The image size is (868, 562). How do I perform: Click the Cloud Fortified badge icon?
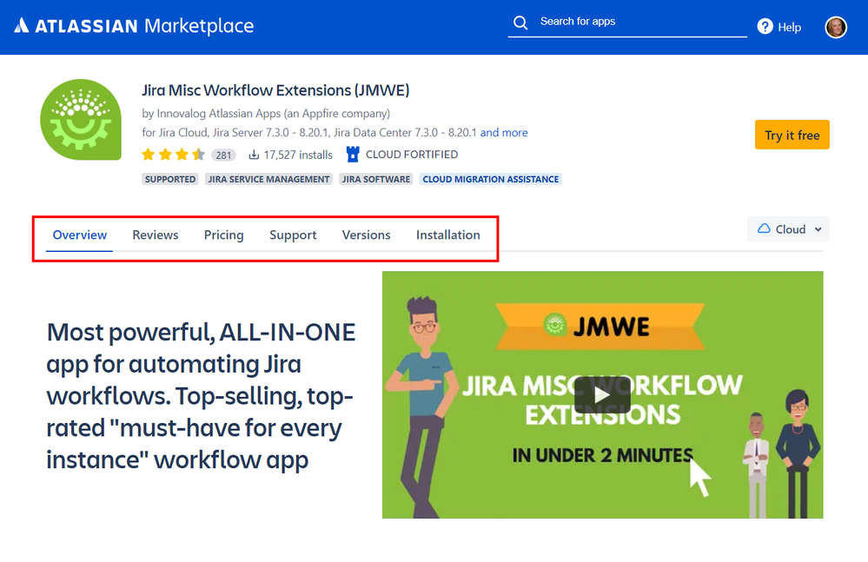[x=353, y=155]
